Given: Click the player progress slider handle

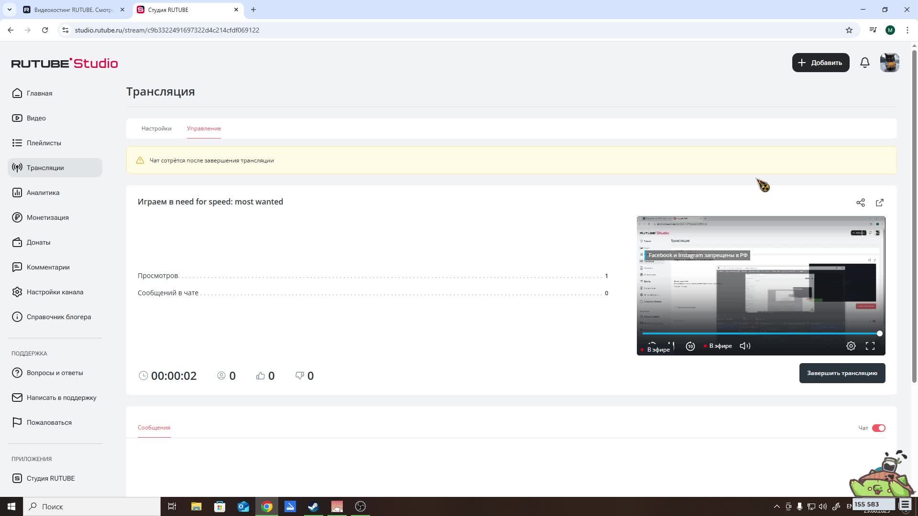Looking at the screenshot, I should pos(880,333).
